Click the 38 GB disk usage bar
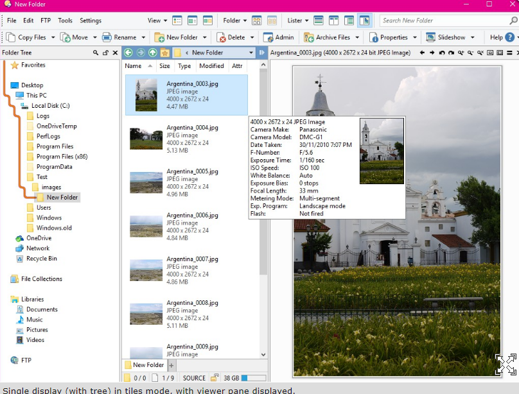The width and height of the screenshot is (519, 394). (252, 378)
